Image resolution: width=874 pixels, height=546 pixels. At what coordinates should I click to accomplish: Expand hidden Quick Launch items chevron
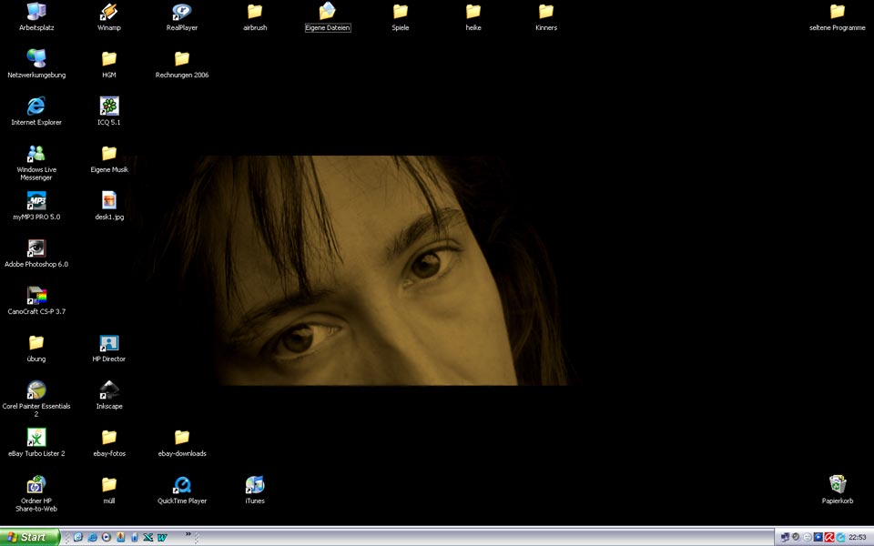tap(189, 534)
